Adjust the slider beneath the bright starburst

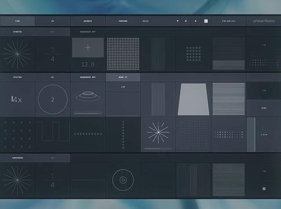click(x=158, y=149)
